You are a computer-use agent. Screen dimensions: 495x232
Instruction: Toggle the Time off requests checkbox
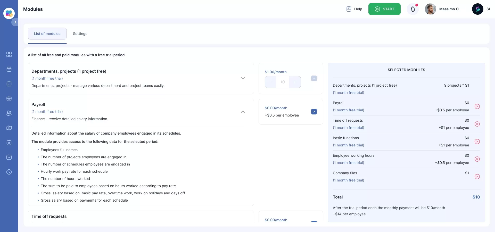pyautogui.click(x=314, y=221)
